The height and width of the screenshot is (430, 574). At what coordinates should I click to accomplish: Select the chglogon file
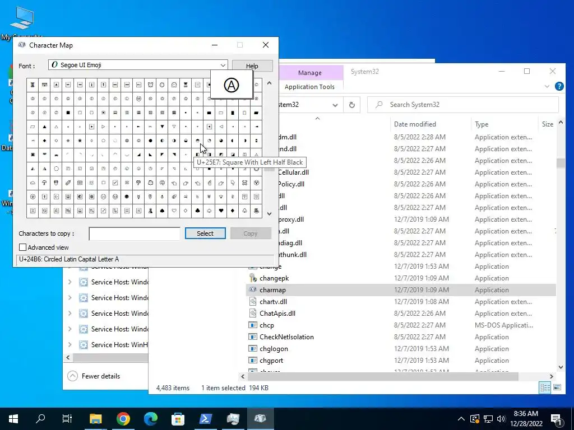point(274,349)
